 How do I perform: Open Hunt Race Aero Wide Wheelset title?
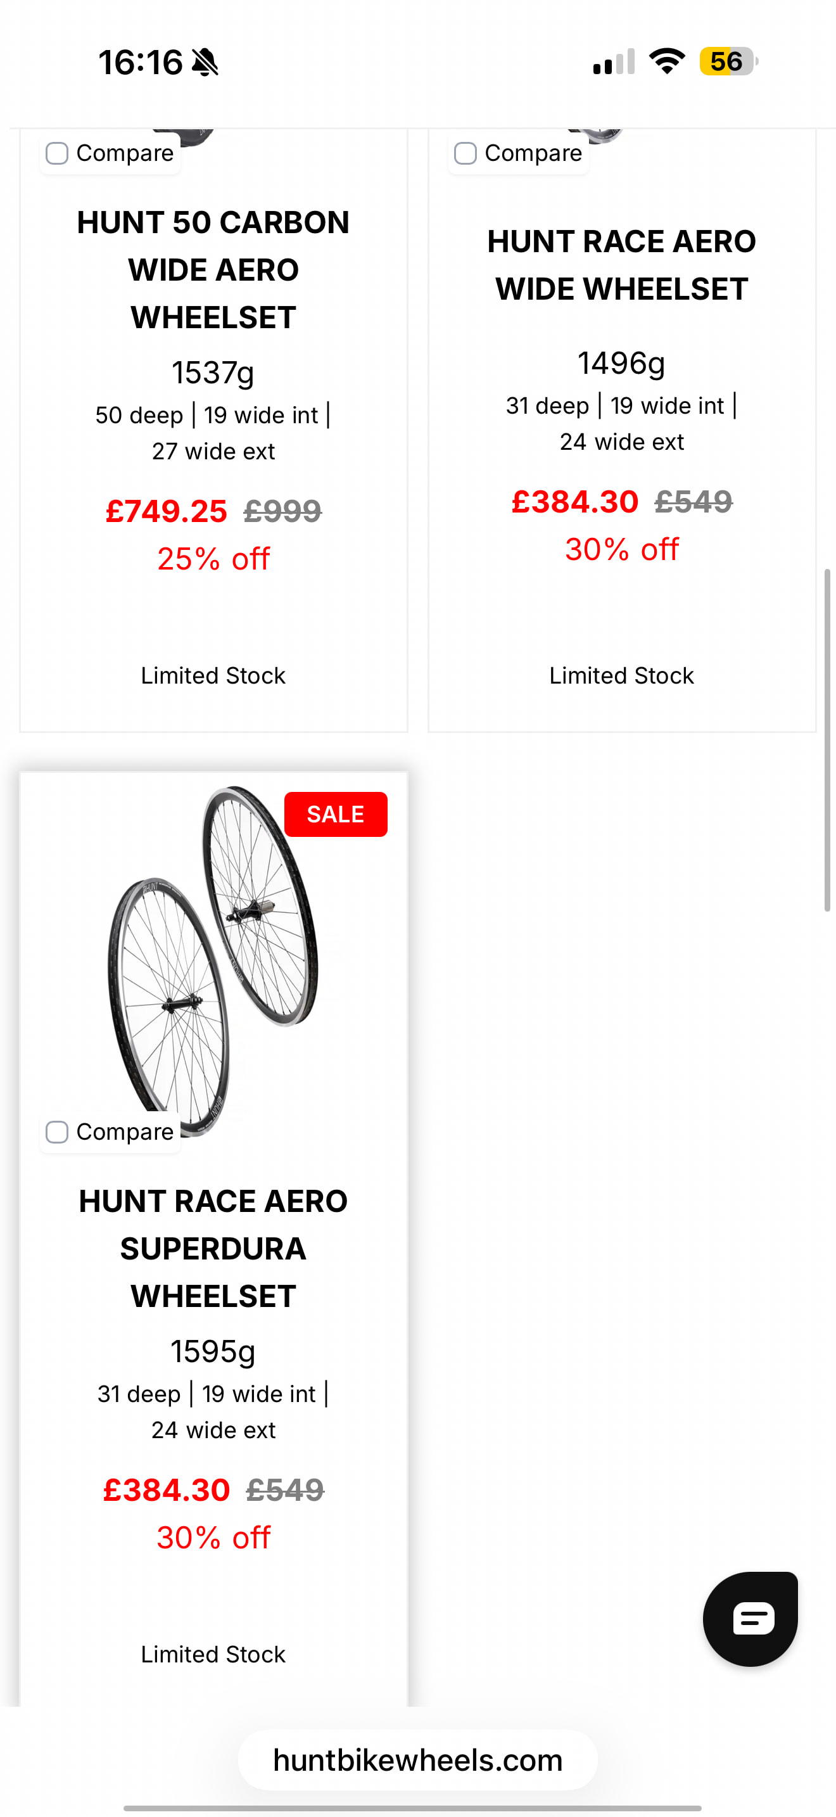pos(621,265)
